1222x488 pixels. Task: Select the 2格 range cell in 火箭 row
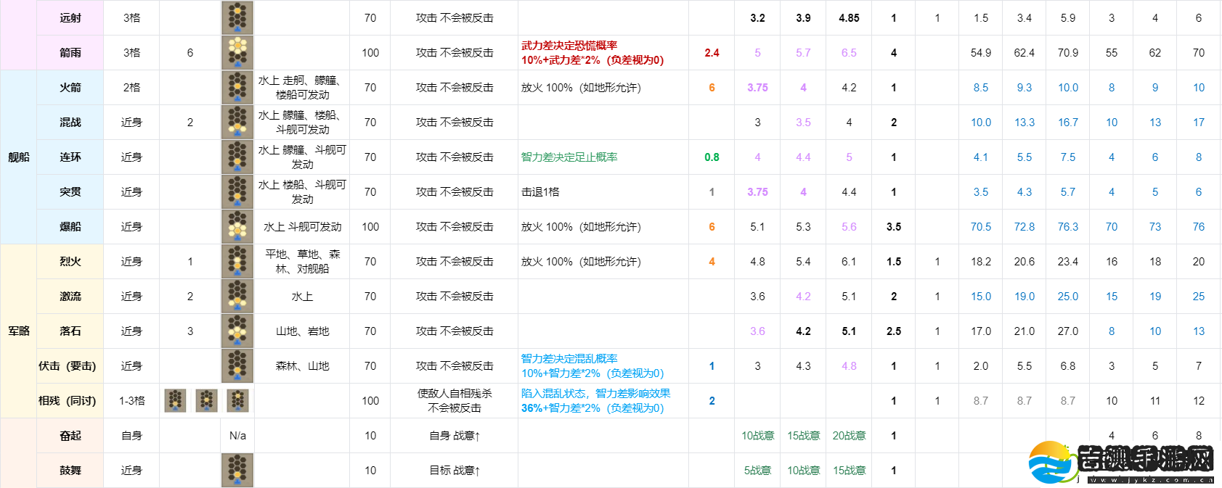131,88
